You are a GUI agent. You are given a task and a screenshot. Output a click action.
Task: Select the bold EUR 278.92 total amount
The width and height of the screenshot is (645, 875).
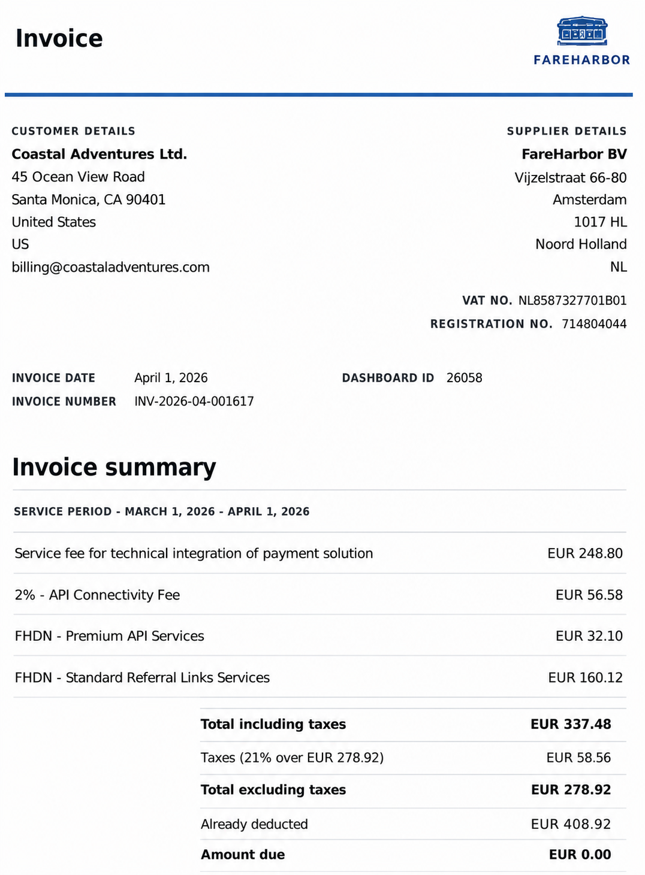pos(571,790)
